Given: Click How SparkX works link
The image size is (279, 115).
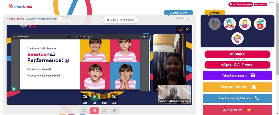Looking at the screenshot, I should [237, 60].
